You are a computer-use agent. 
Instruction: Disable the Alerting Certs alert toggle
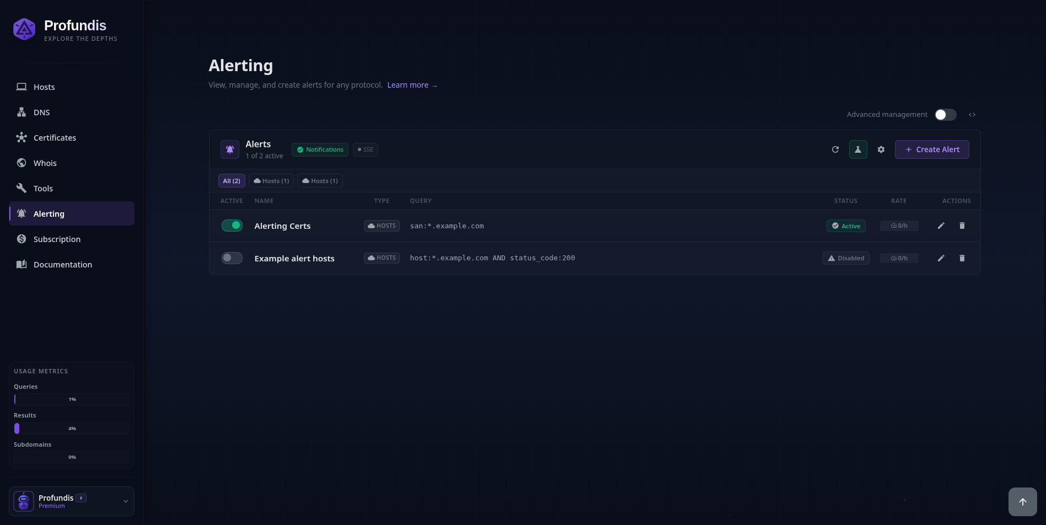pos(232,226)
